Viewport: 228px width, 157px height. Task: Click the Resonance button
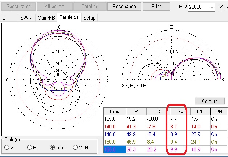click(x=124, y=7)
